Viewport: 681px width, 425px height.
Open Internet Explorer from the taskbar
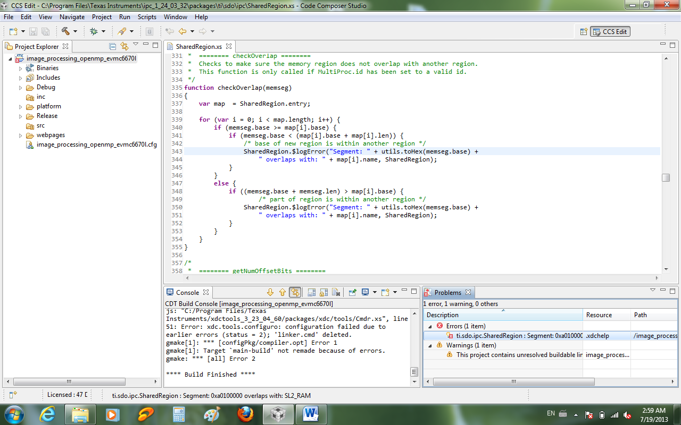(x=47, y=414)
